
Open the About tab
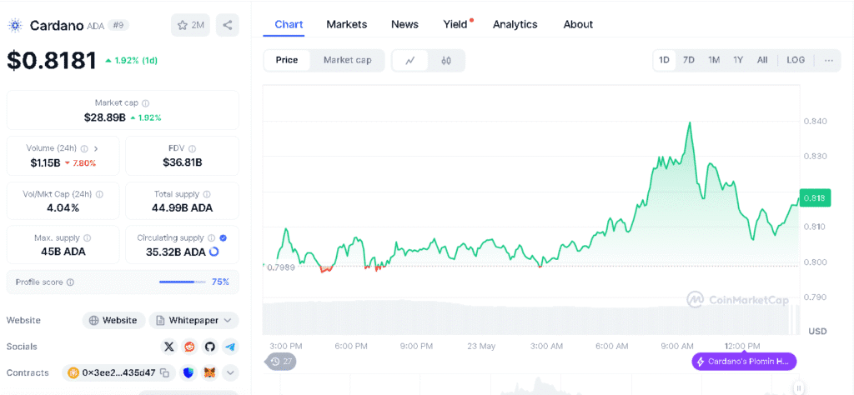pos(578,24)
